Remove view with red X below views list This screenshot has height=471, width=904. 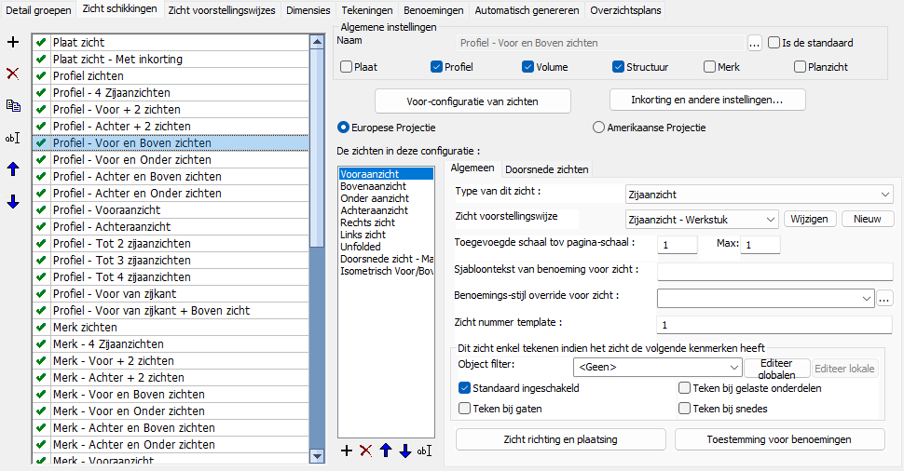(365, 451)
